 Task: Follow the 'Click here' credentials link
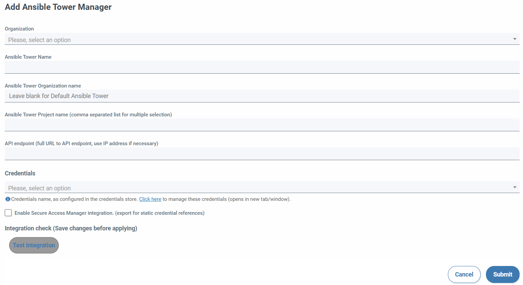pyautogui.click(x=150, y=199)
